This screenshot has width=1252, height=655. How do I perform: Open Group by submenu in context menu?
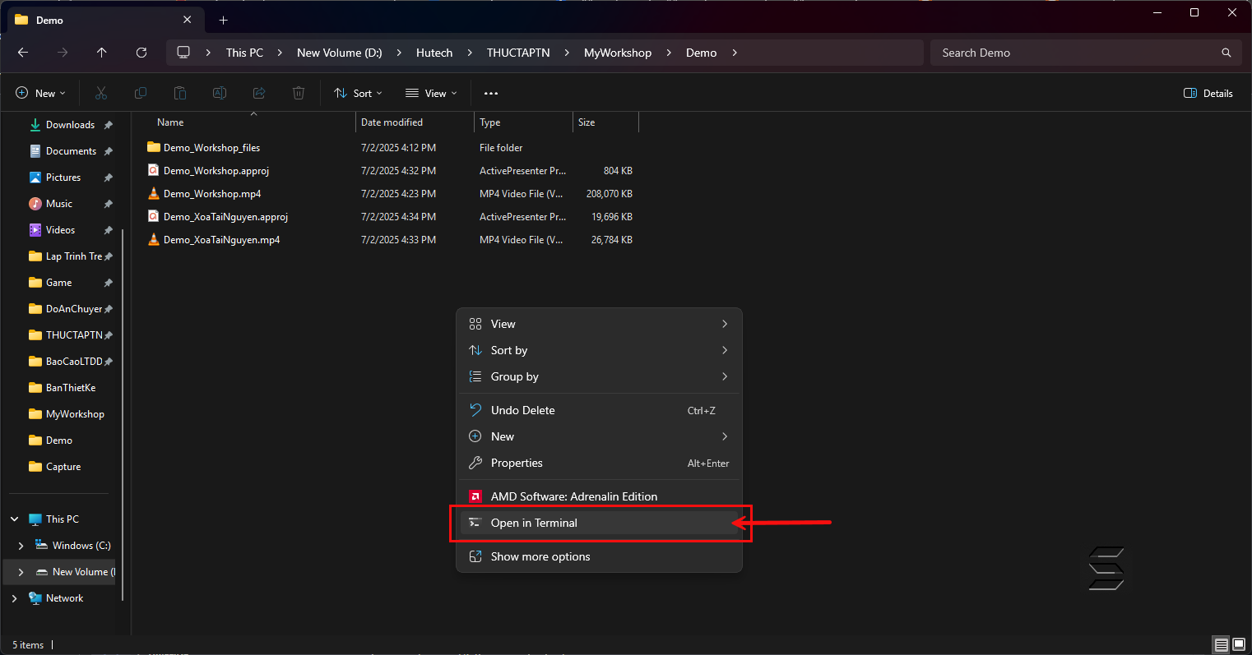pos(599,376)
